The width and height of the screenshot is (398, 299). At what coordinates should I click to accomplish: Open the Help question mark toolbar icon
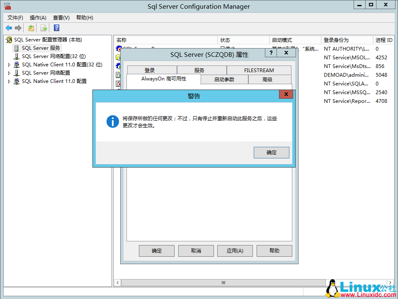56,28
